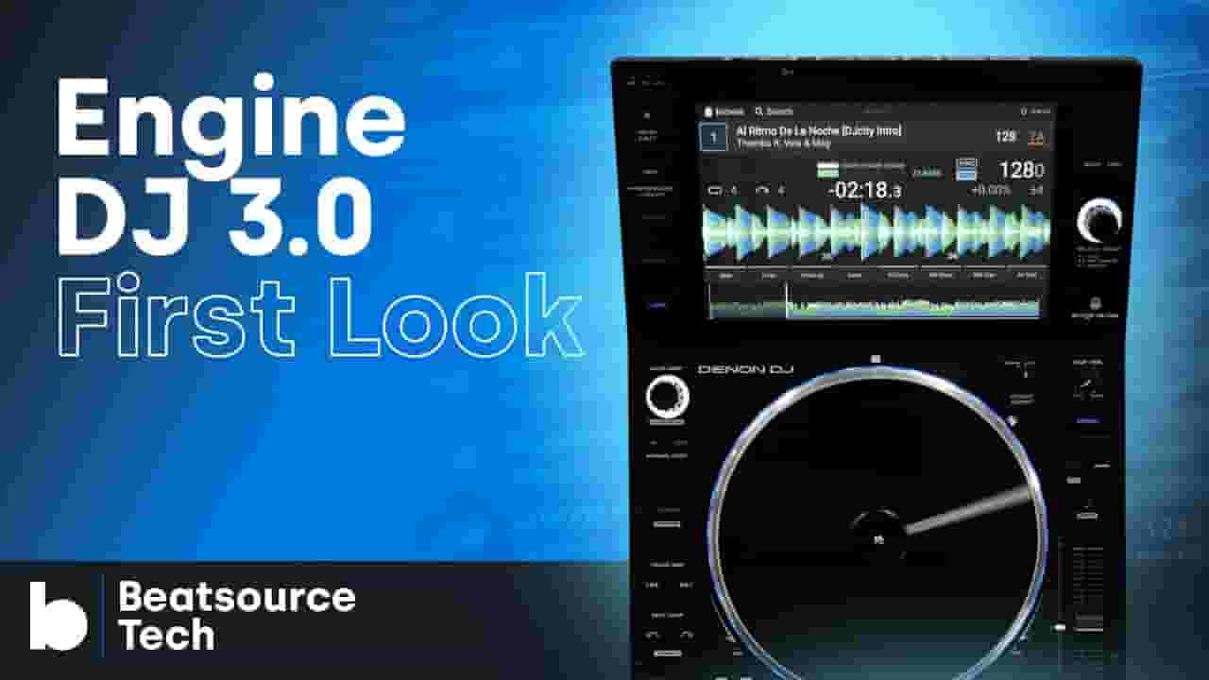Tap the orange key indicator beside the track BPM
Image resolution: width=1209 pixels, height=680 pixels.
click(1037, 137)
